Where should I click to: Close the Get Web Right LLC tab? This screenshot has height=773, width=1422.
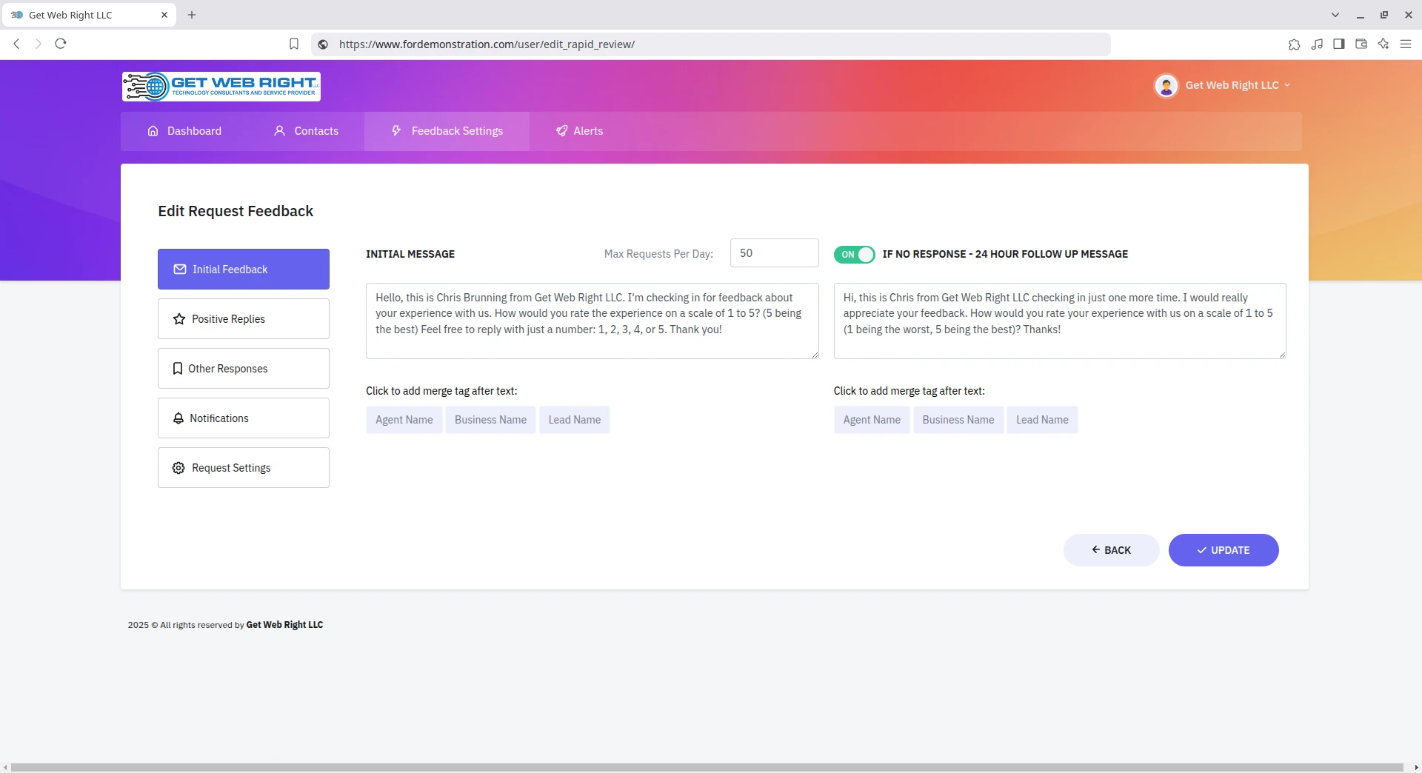[x=164, y=15]
